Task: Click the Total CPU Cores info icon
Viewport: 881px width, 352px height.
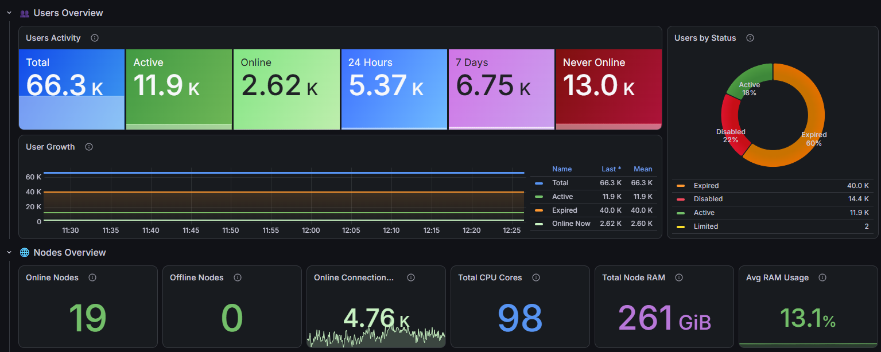Action: tap(536, 277)
